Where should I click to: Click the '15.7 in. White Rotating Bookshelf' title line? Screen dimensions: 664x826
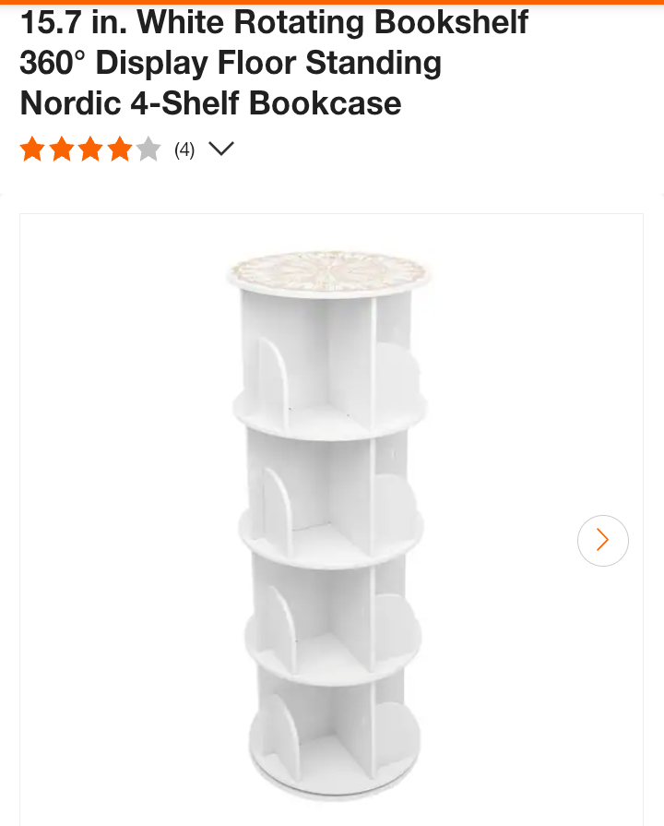[x=274, y=23]
